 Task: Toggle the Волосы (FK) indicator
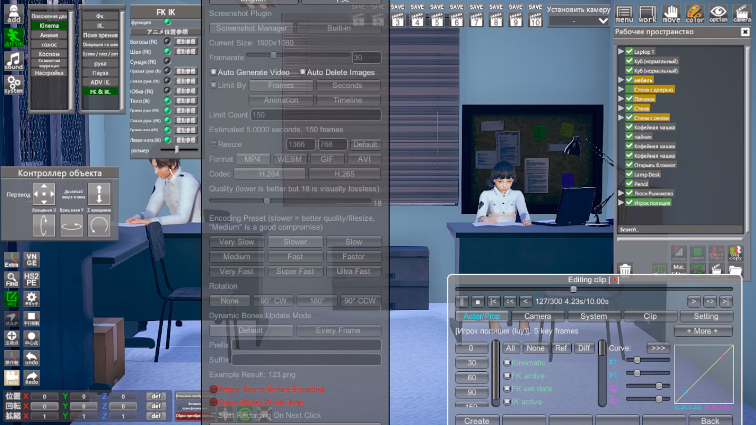point(167,42)
